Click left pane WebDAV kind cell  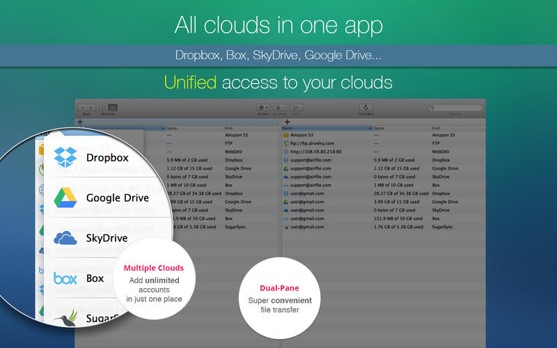click(233, 152)
